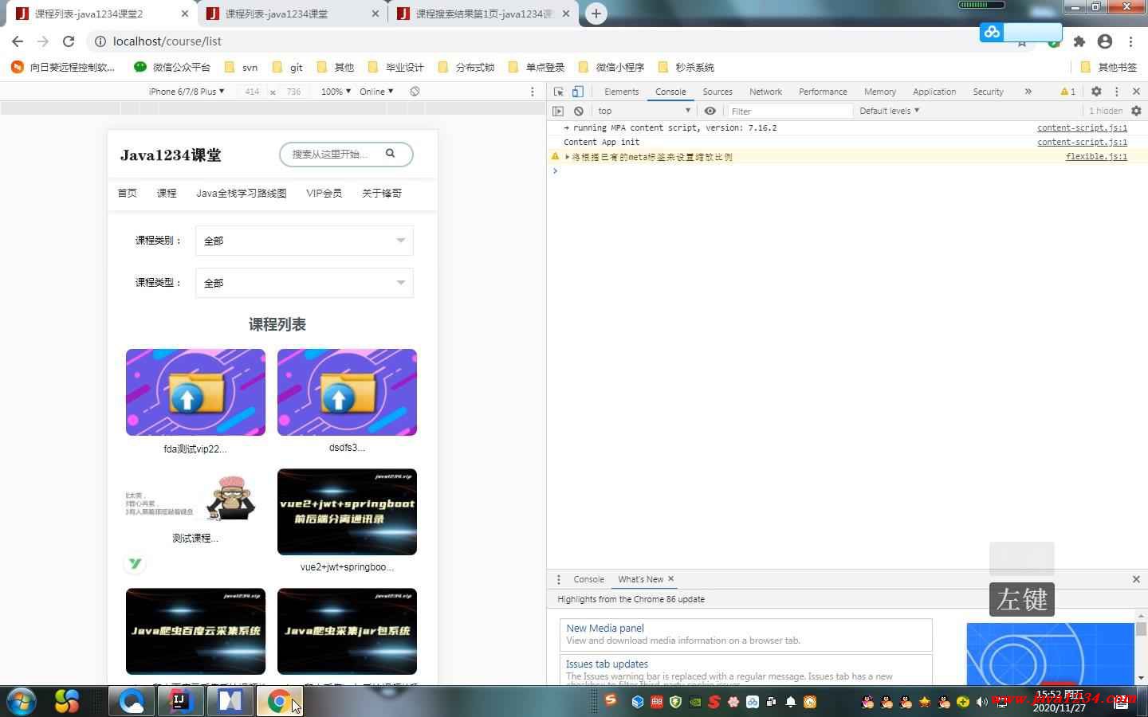1148x717 pixels.
Task: Create a live expression eye icon
Action: pos(710,111)
